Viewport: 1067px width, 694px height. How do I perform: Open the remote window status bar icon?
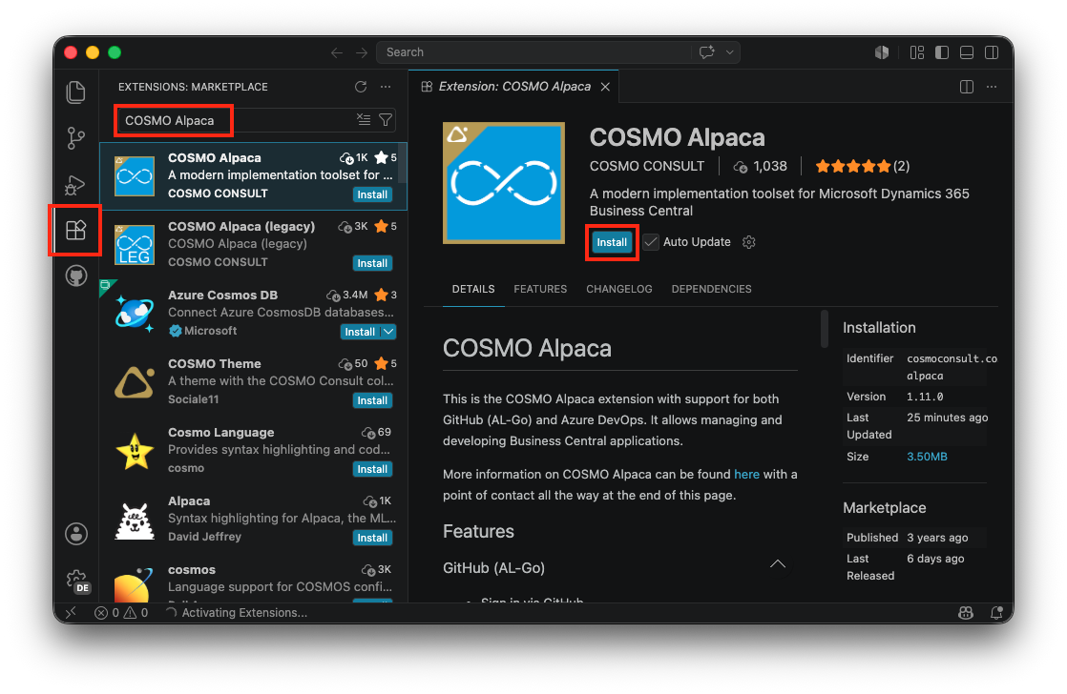pos(70,612)
